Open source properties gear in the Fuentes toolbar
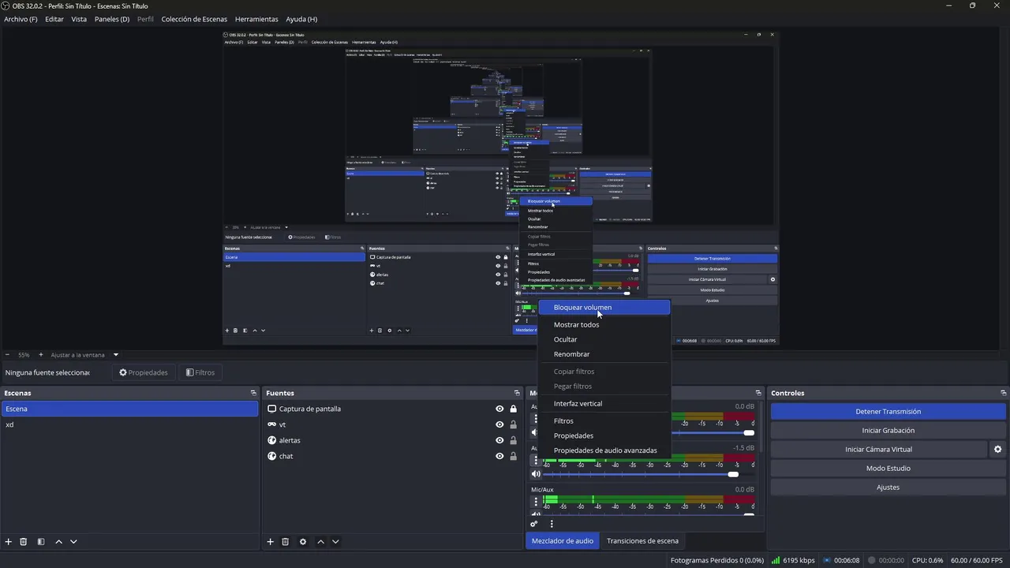 pyautogui.click(x=303, y=542)
